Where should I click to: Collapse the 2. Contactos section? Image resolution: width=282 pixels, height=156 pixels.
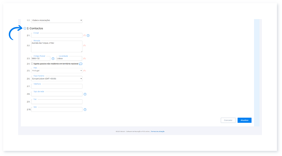pos(25,28)
